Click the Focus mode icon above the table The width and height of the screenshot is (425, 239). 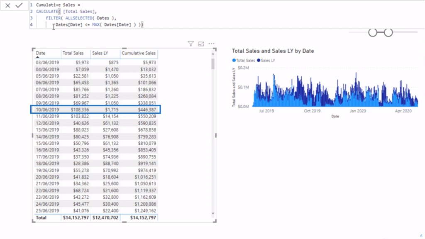click(x=201, y=44)
